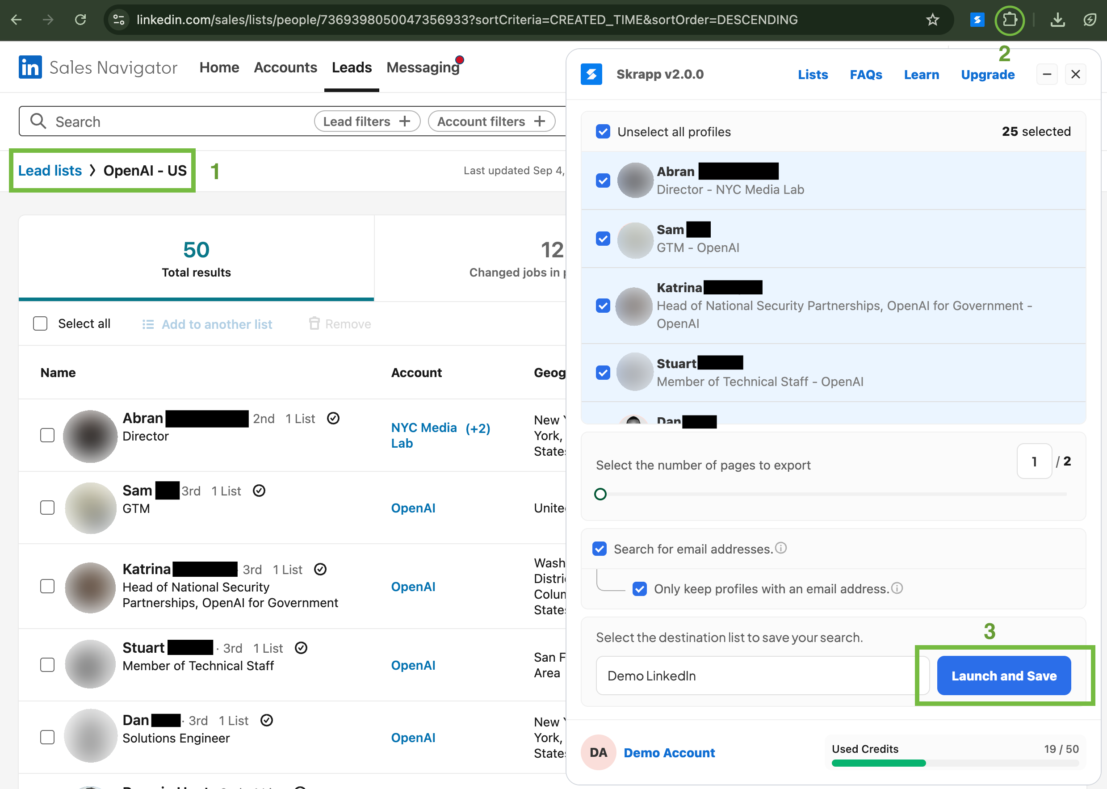Uncheck Sam's profile in the Skrapp list
Viewport: 1107px width, 789px height.
pyautogui.click(x=603, y=239)
